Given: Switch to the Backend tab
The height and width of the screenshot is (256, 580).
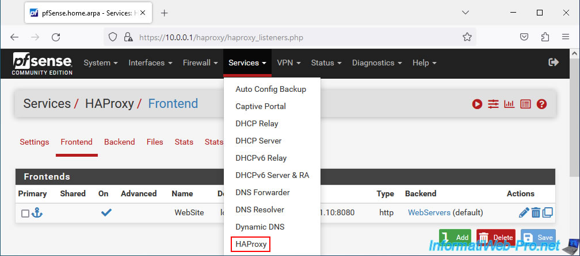Looking at the screenshot, I should 120,142.
